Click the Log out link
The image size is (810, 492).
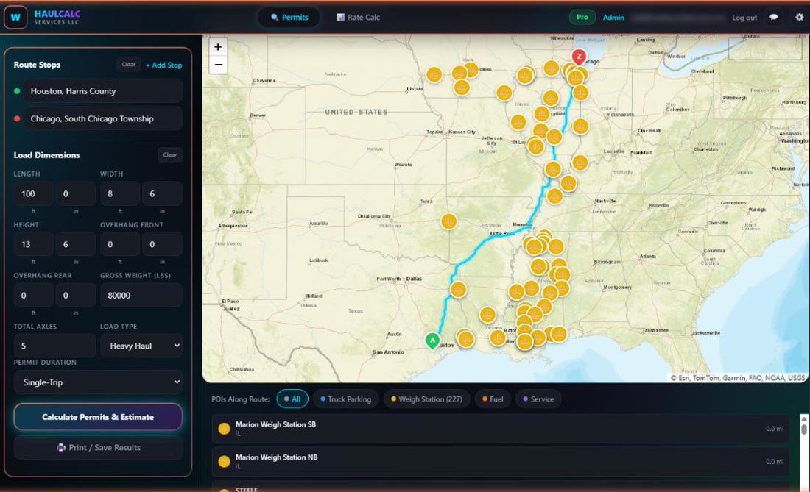pos(744,18)
